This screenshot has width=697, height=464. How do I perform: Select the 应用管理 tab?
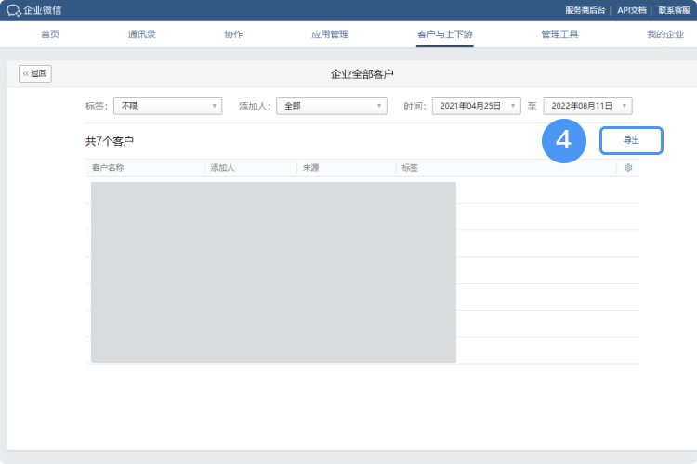(x=330, y=34)
